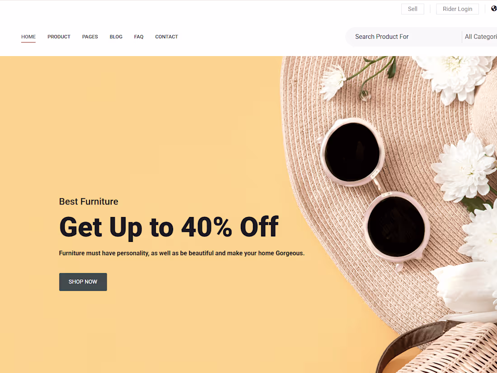Click the SHOP NOW button

(x=83, y=282)
